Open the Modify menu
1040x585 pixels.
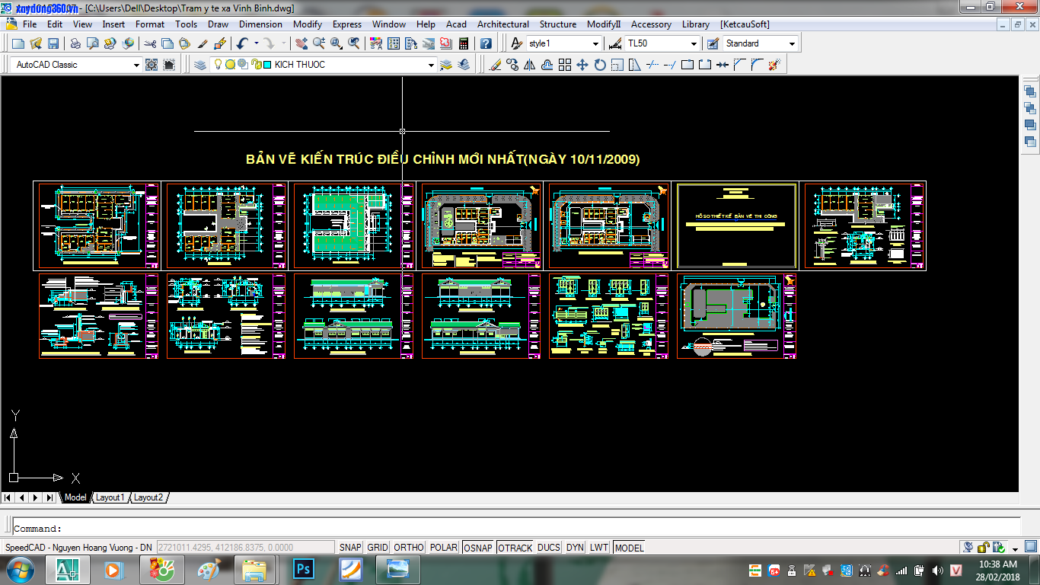(x=308, y=24)
